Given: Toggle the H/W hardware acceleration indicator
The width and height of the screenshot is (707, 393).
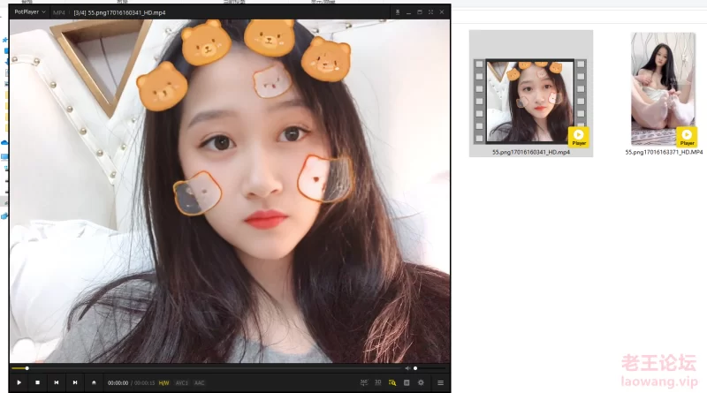Looking at the screenshot, I should pos(163,383).
